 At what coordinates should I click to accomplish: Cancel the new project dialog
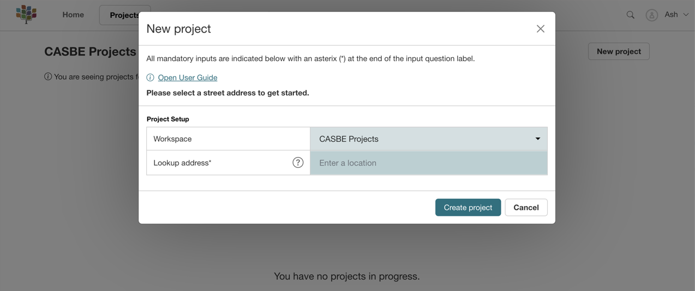point(526,207)
